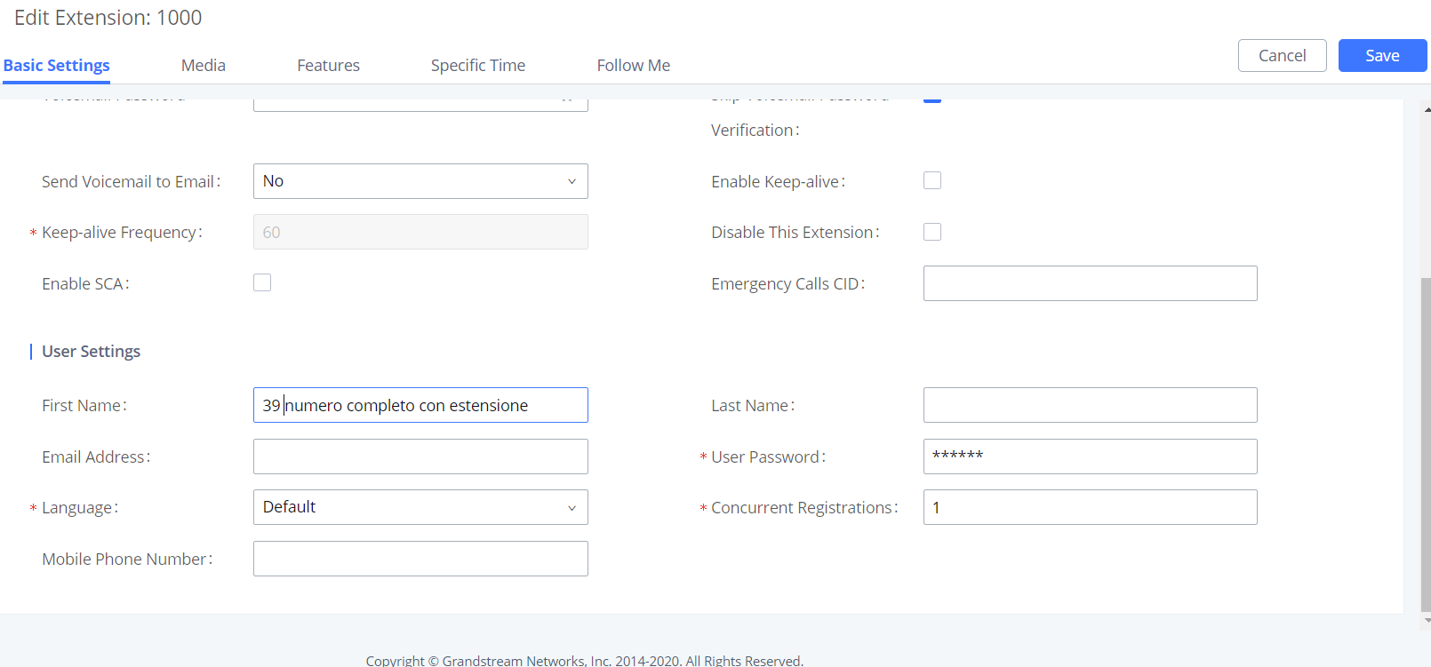Screen dimensions: 1431x667
Task: Go to the Specific Time tab
Action: (x=478, y=65)
